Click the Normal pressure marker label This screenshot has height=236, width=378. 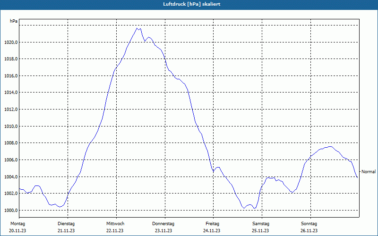tap(369, 172)
